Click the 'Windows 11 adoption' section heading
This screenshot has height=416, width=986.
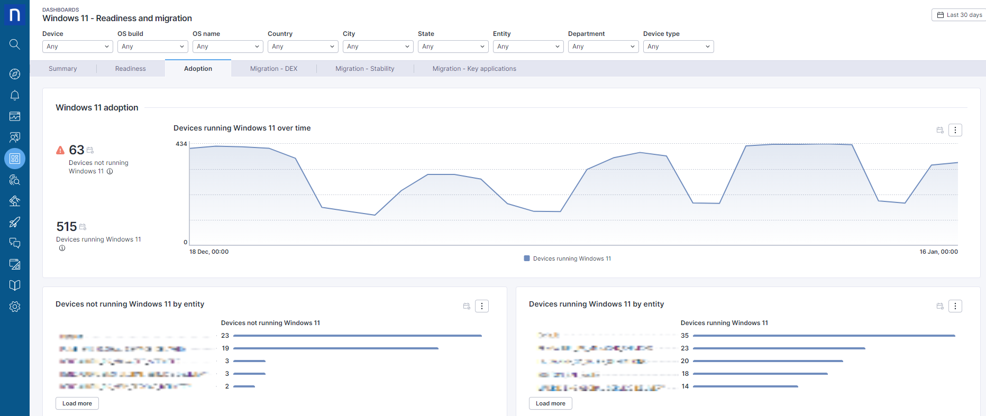point(97,107)
